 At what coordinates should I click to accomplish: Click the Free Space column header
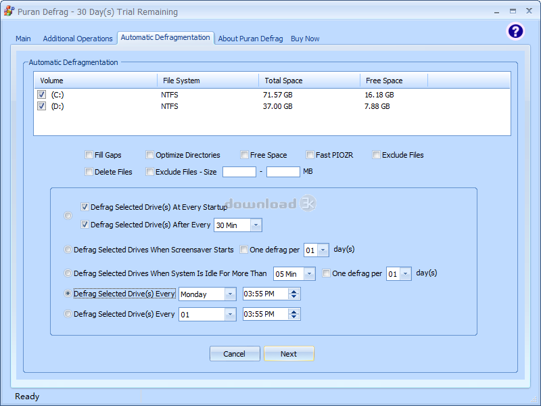394,81
